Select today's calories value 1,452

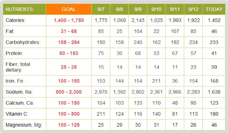coord(214,20)
